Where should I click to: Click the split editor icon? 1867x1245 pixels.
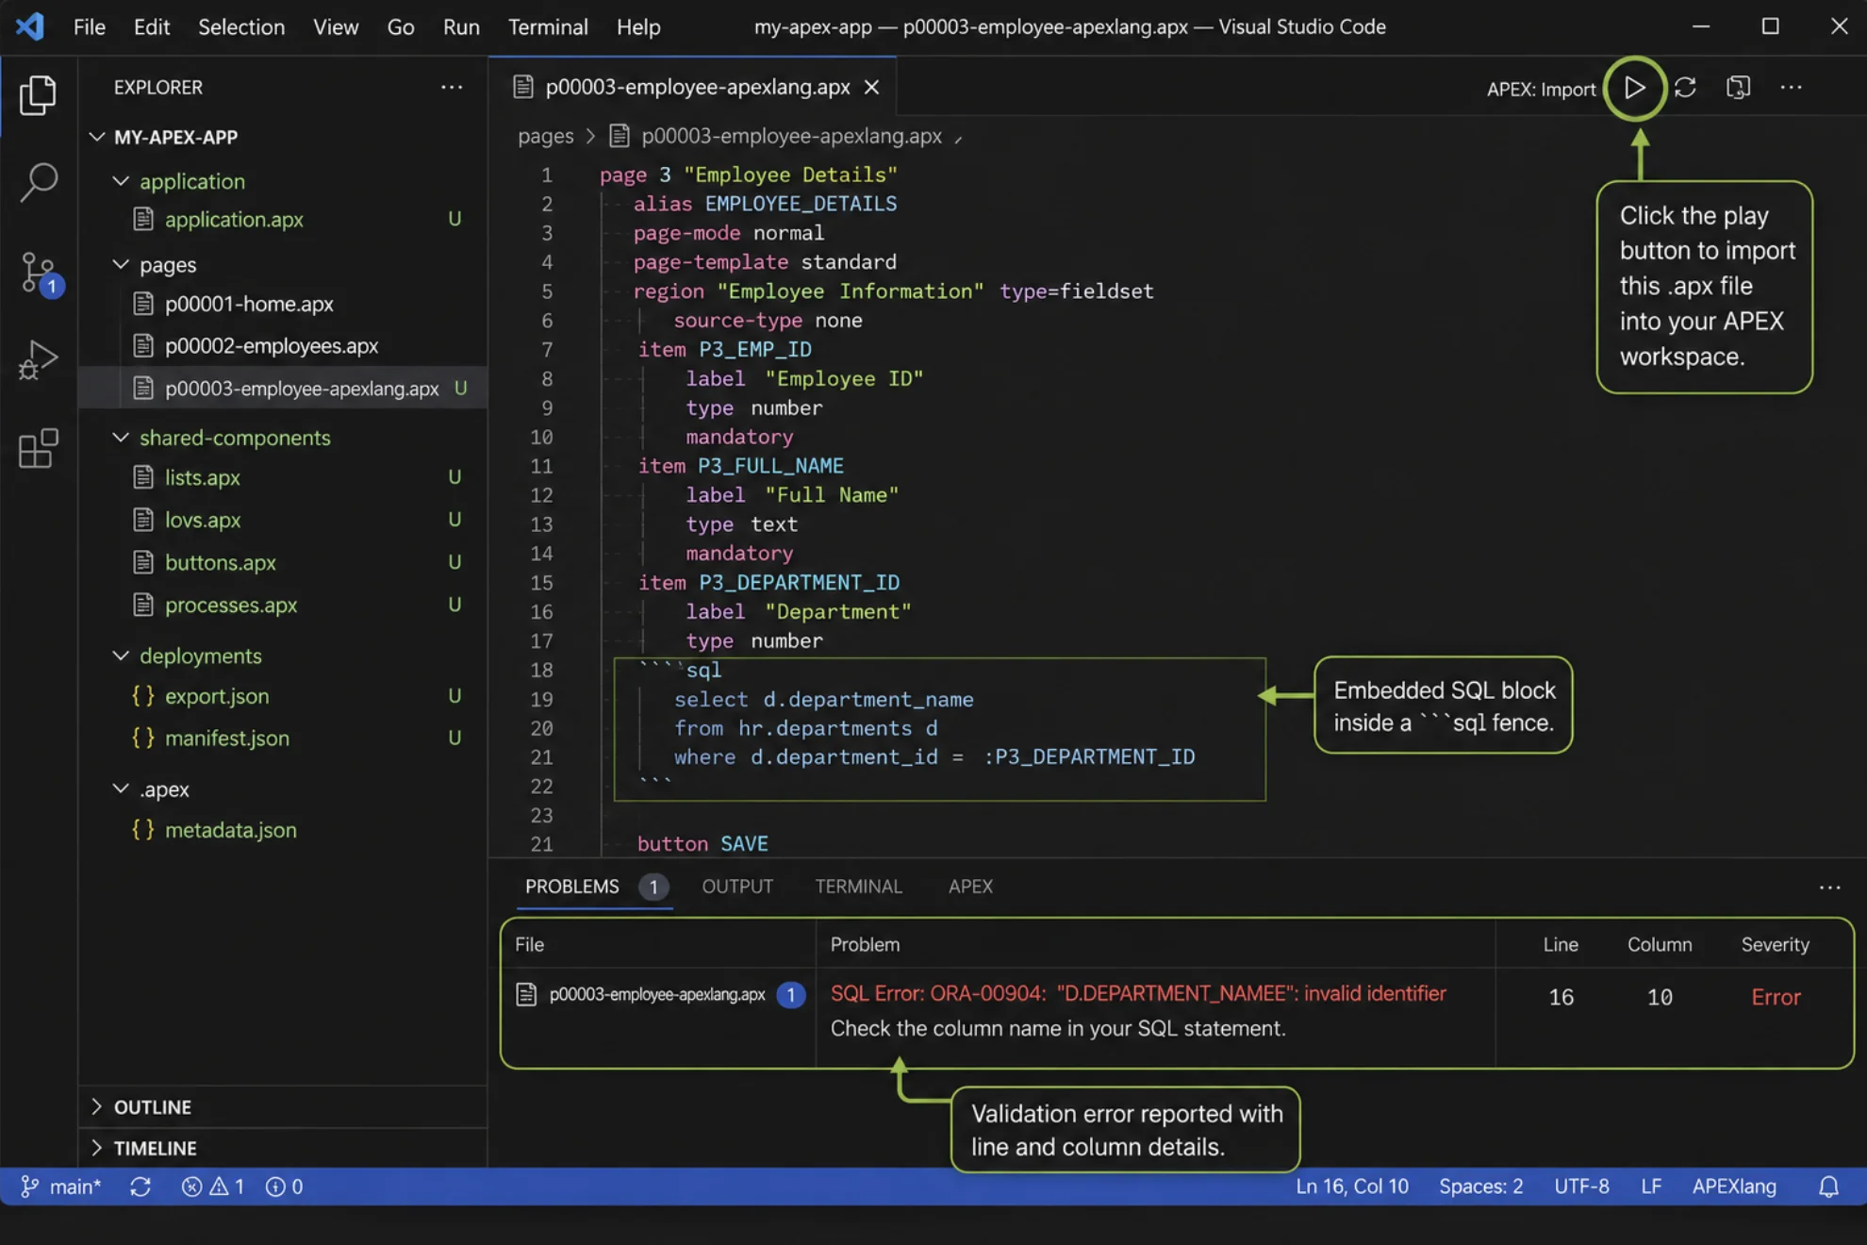point(1738,88)
